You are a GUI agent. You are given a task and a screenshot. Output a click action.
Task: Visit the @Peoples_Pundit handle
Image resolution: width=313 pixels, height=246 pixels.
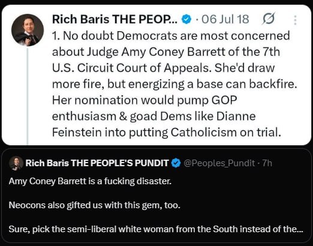[219, 163]
